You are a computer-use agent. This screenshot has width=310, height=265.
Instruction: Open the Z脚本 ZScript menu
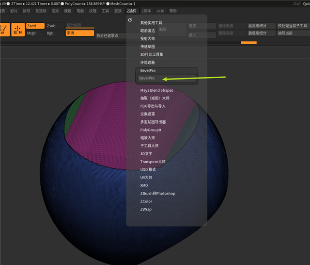[146, 11]
